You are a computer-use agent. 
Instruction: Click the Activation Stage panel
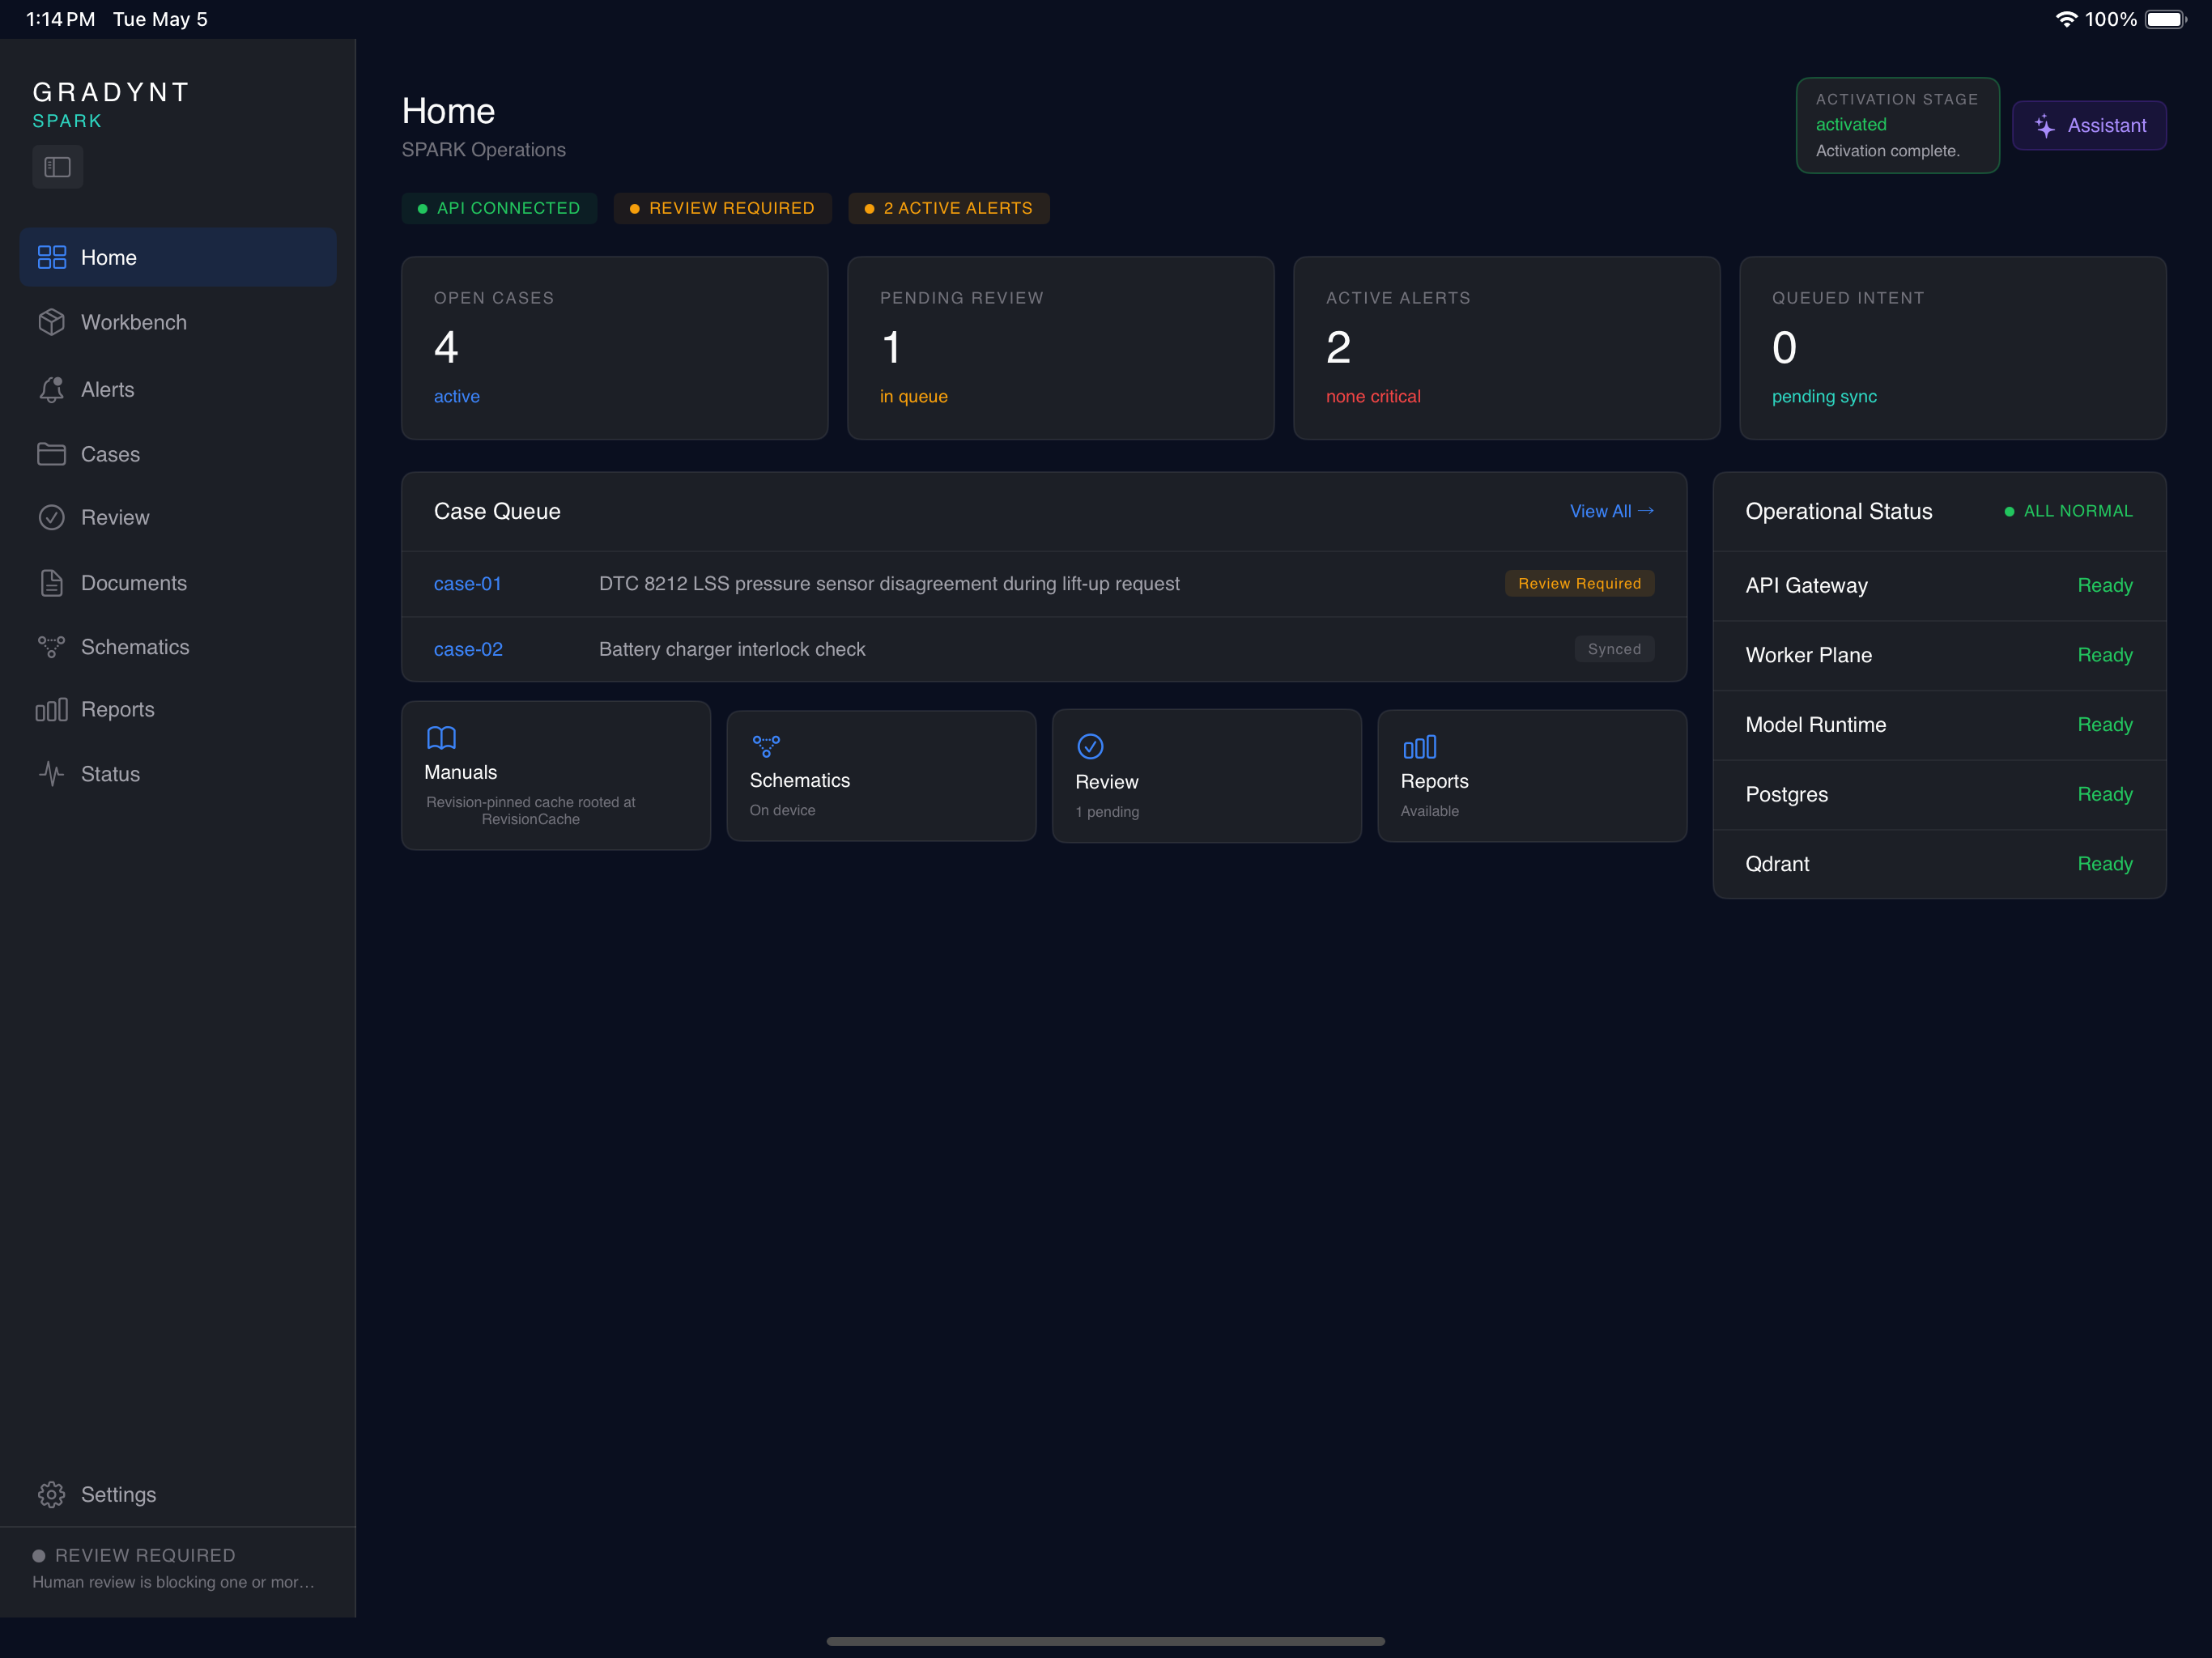(x=1897, y=125)
